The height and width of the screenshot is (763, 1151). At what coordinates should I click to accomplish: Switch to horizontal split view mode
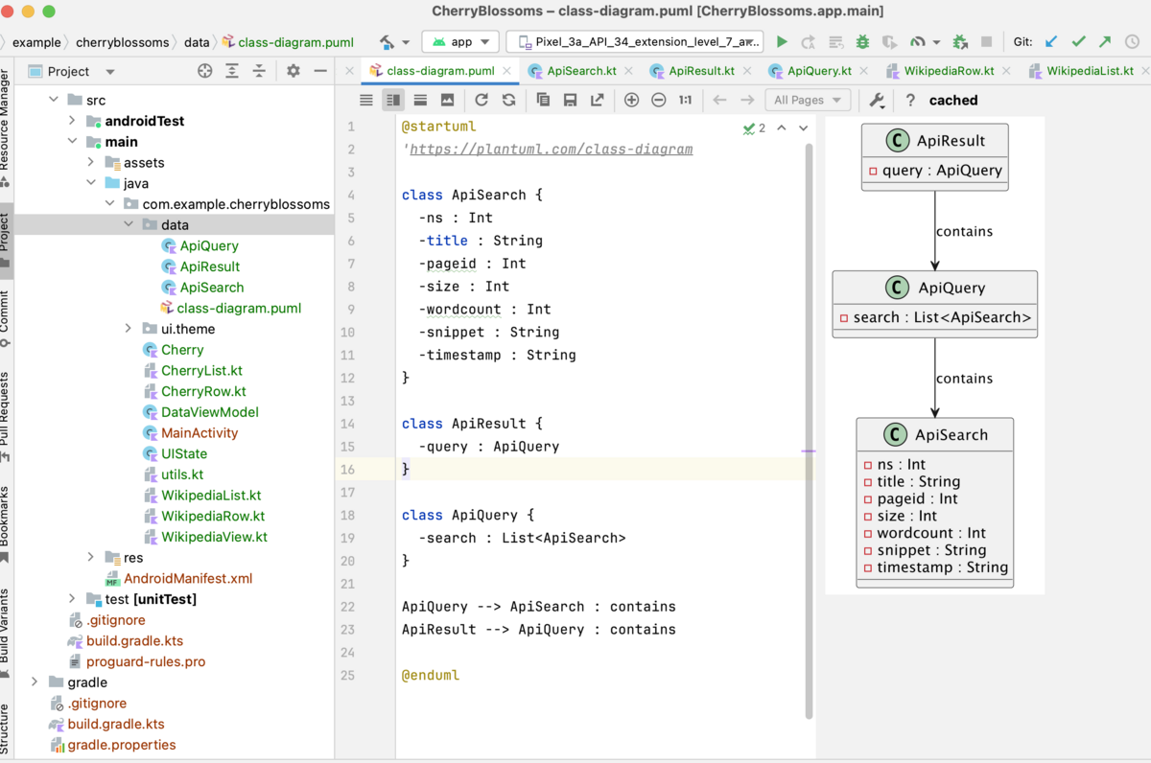[x=420, y=100]
